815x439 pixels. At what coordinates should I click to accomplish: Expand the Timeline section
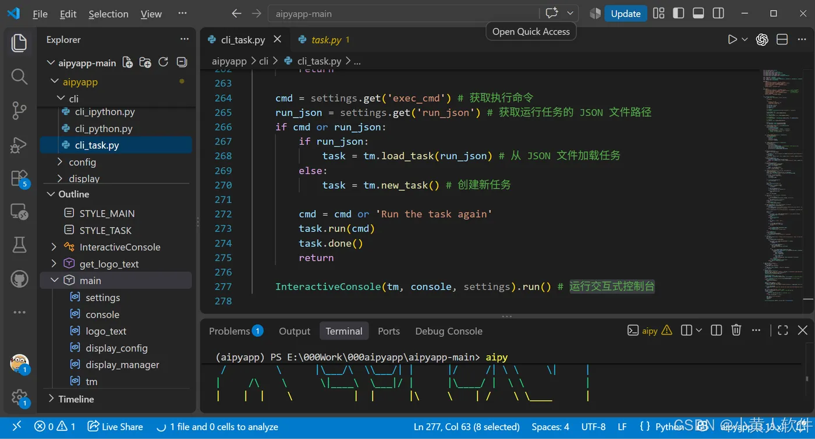[52, 399]
